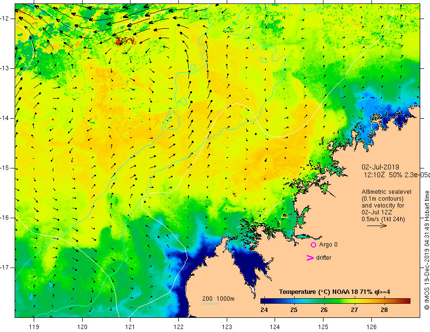Click latitude axis label -12
Screen dimensions: 430x332
5,19
